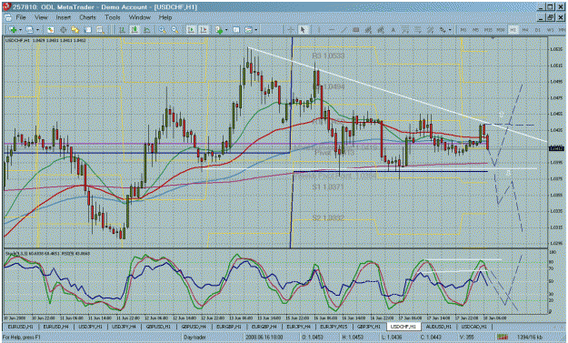Open the Strategy Tester icon

point(100,30)
